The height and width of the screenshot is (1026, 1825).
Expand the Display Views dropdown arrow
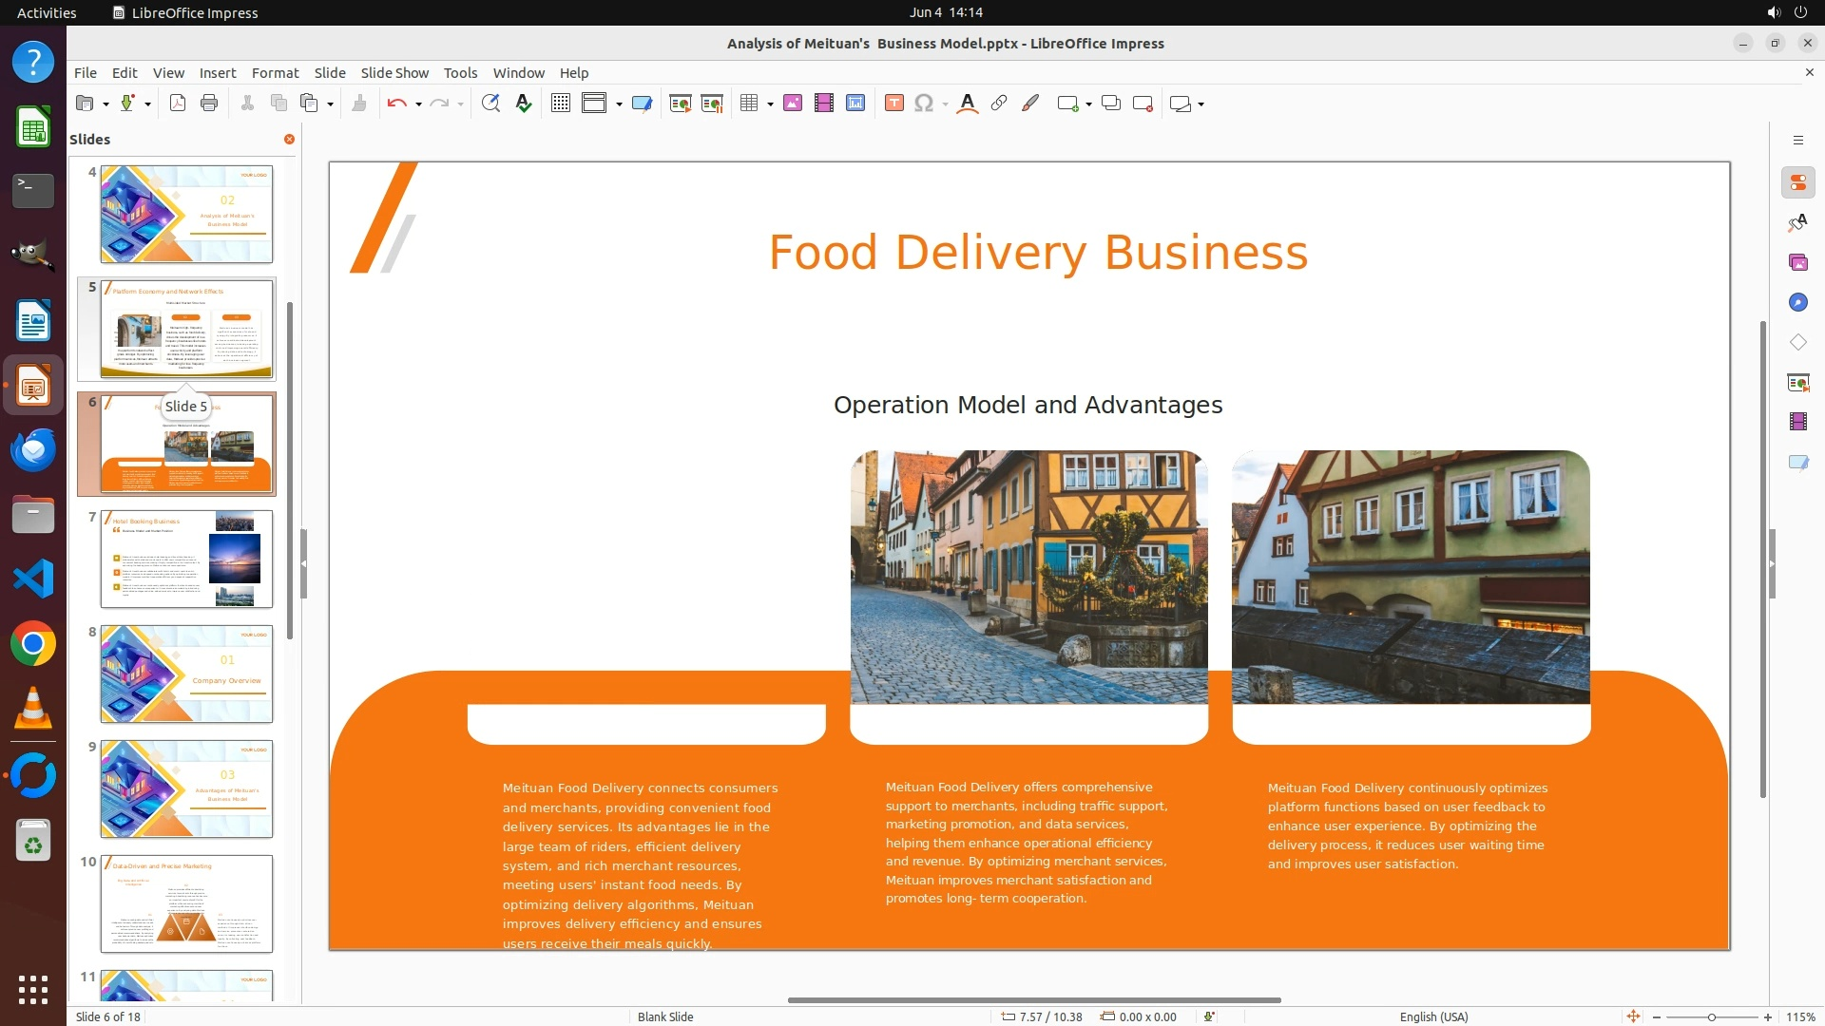pos(619,104)
